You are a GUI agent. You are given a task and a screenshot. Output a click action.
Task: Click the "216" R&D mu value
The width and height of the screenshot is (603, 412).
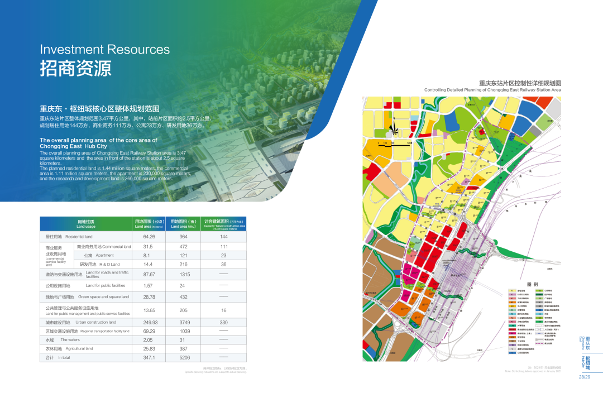[184, 264]
